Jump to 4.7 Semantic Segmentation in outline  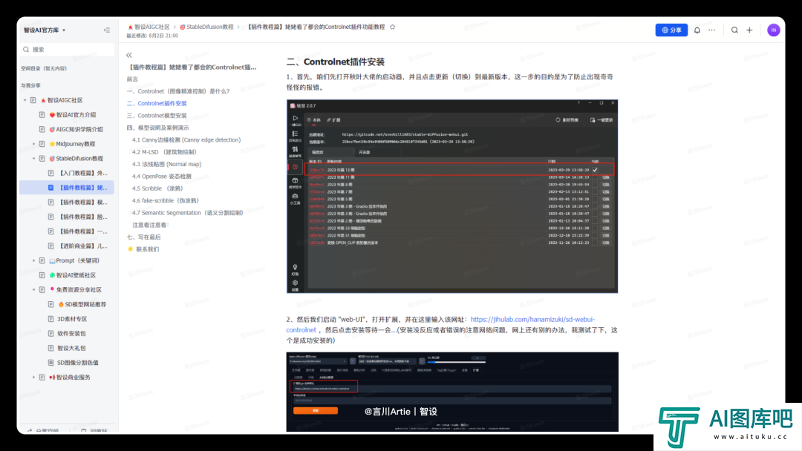[188, 213]
